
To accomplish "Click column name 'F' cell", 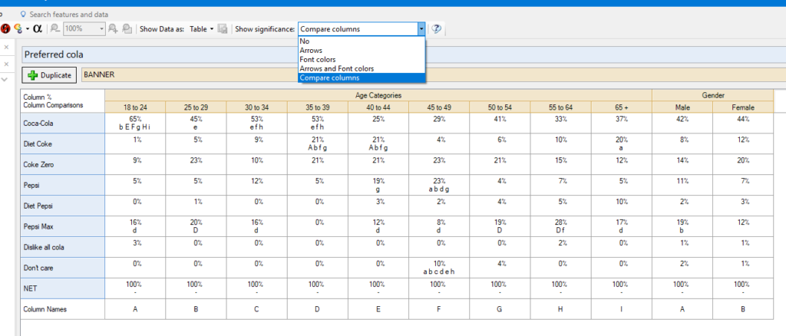I will coord(439,309).
